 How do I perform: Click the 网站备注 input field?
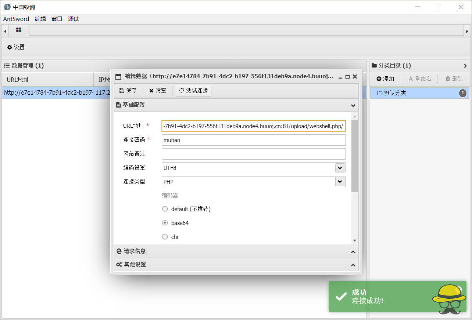(253, 154)
